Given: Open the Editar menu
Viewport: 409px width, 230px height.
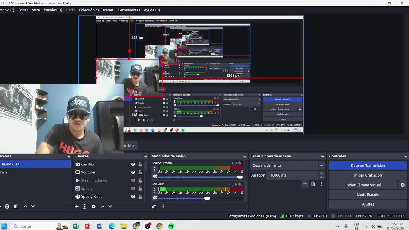Looking at the screenshot, I should pyautogui.click(x=23, y=10).
